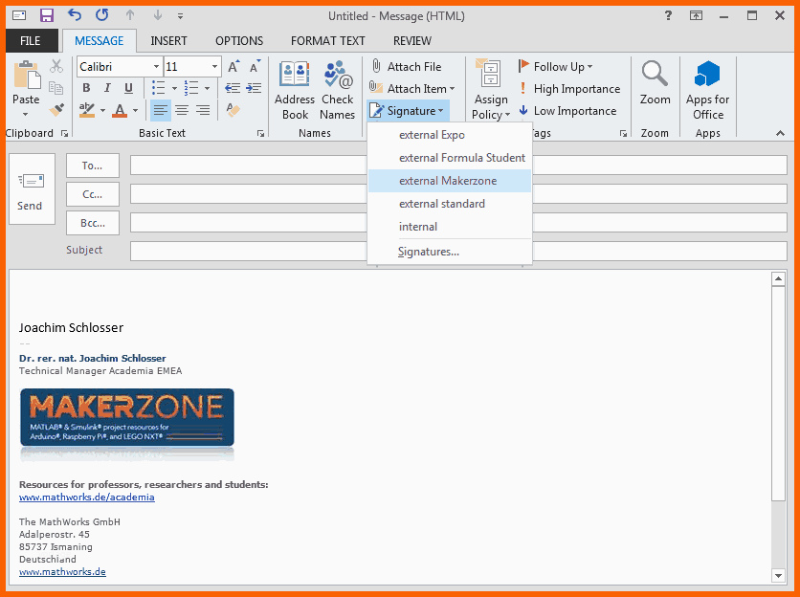The height and width of the screenshot is (597, 800).
Task: Expand Assign Policy dropdown
Action: pos(491,90)
